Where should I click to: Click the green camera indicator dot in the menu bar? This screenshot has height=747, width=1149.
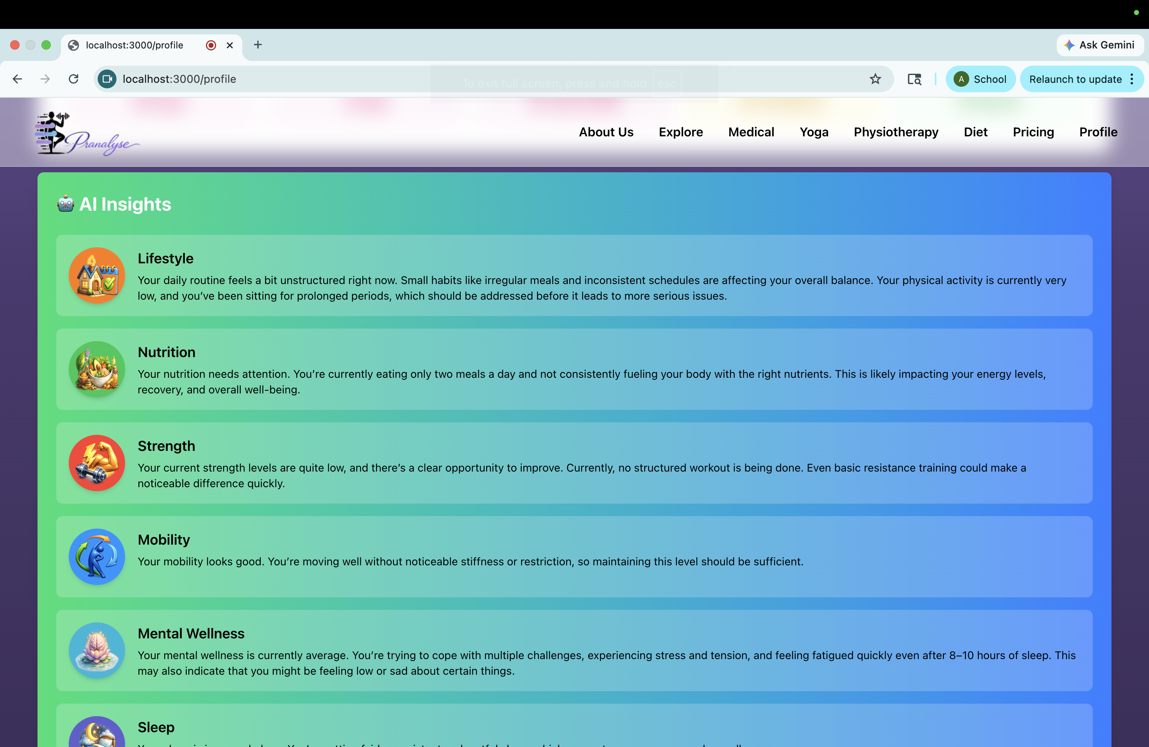click(x=1136, y=13)
